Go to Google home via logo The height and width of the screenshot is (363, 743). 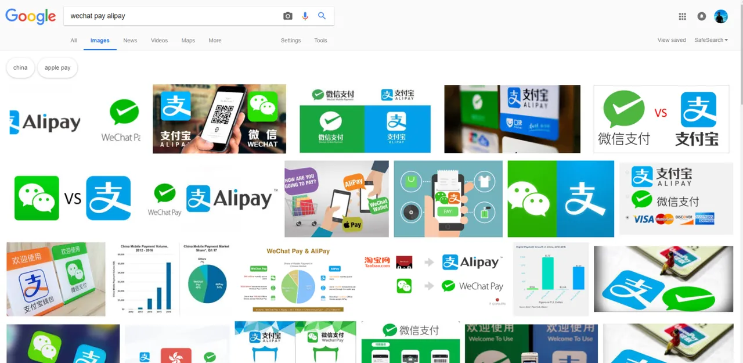[31, 17]
